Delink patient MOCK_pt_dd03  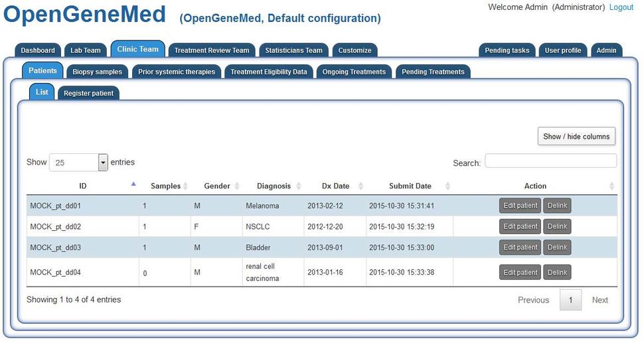click(557, 247)
